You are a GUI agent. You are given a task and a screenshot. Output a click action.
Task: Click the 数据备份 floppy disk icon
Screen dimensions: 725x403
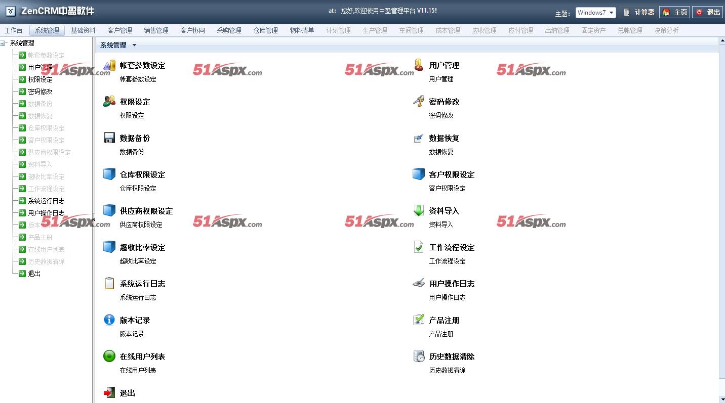point(109,138)
